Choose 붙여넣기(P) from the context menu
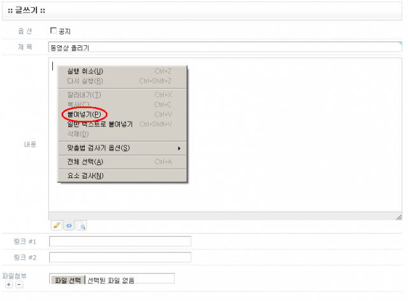The width and height of the screenshot is (408, 301). (84, 114)
